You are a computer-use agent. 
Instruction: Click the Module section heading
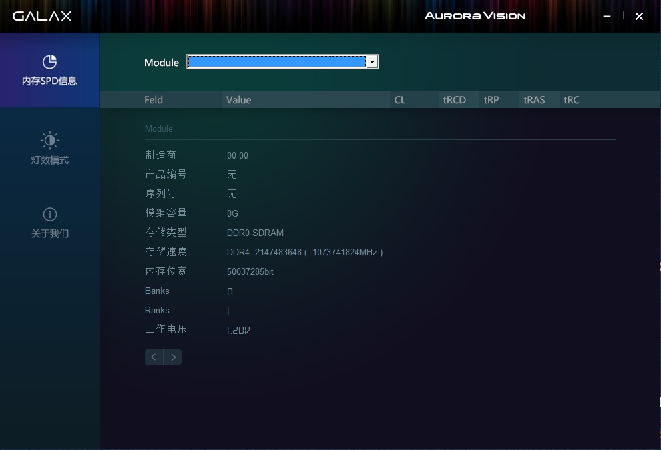coord(158,129)
